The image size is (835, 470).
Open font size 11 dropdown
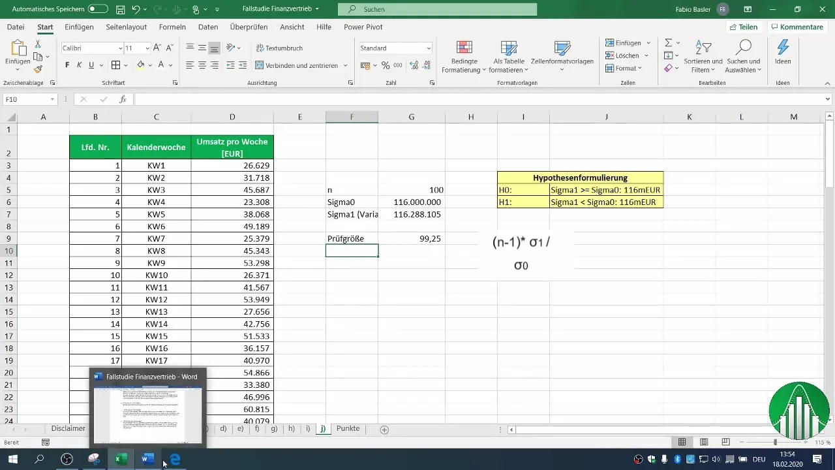pyautogui.click(x=148, y=48)
